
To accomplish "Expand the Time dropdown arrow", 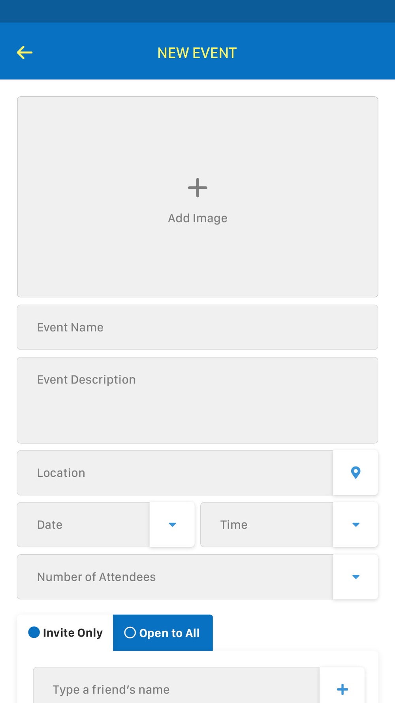I will pos(355,525).
